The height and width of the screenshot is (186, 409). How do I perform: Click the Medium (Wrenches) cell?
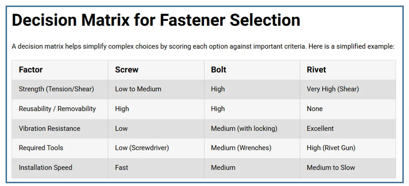click(241, 148)
